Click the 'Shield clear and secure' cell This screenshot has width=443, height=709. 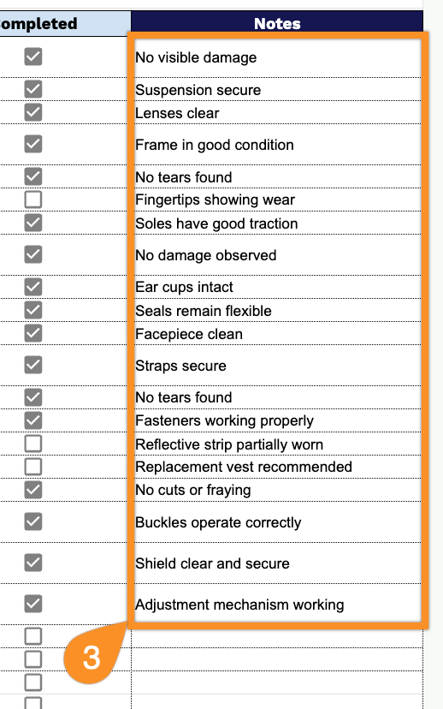coord(277,563)
